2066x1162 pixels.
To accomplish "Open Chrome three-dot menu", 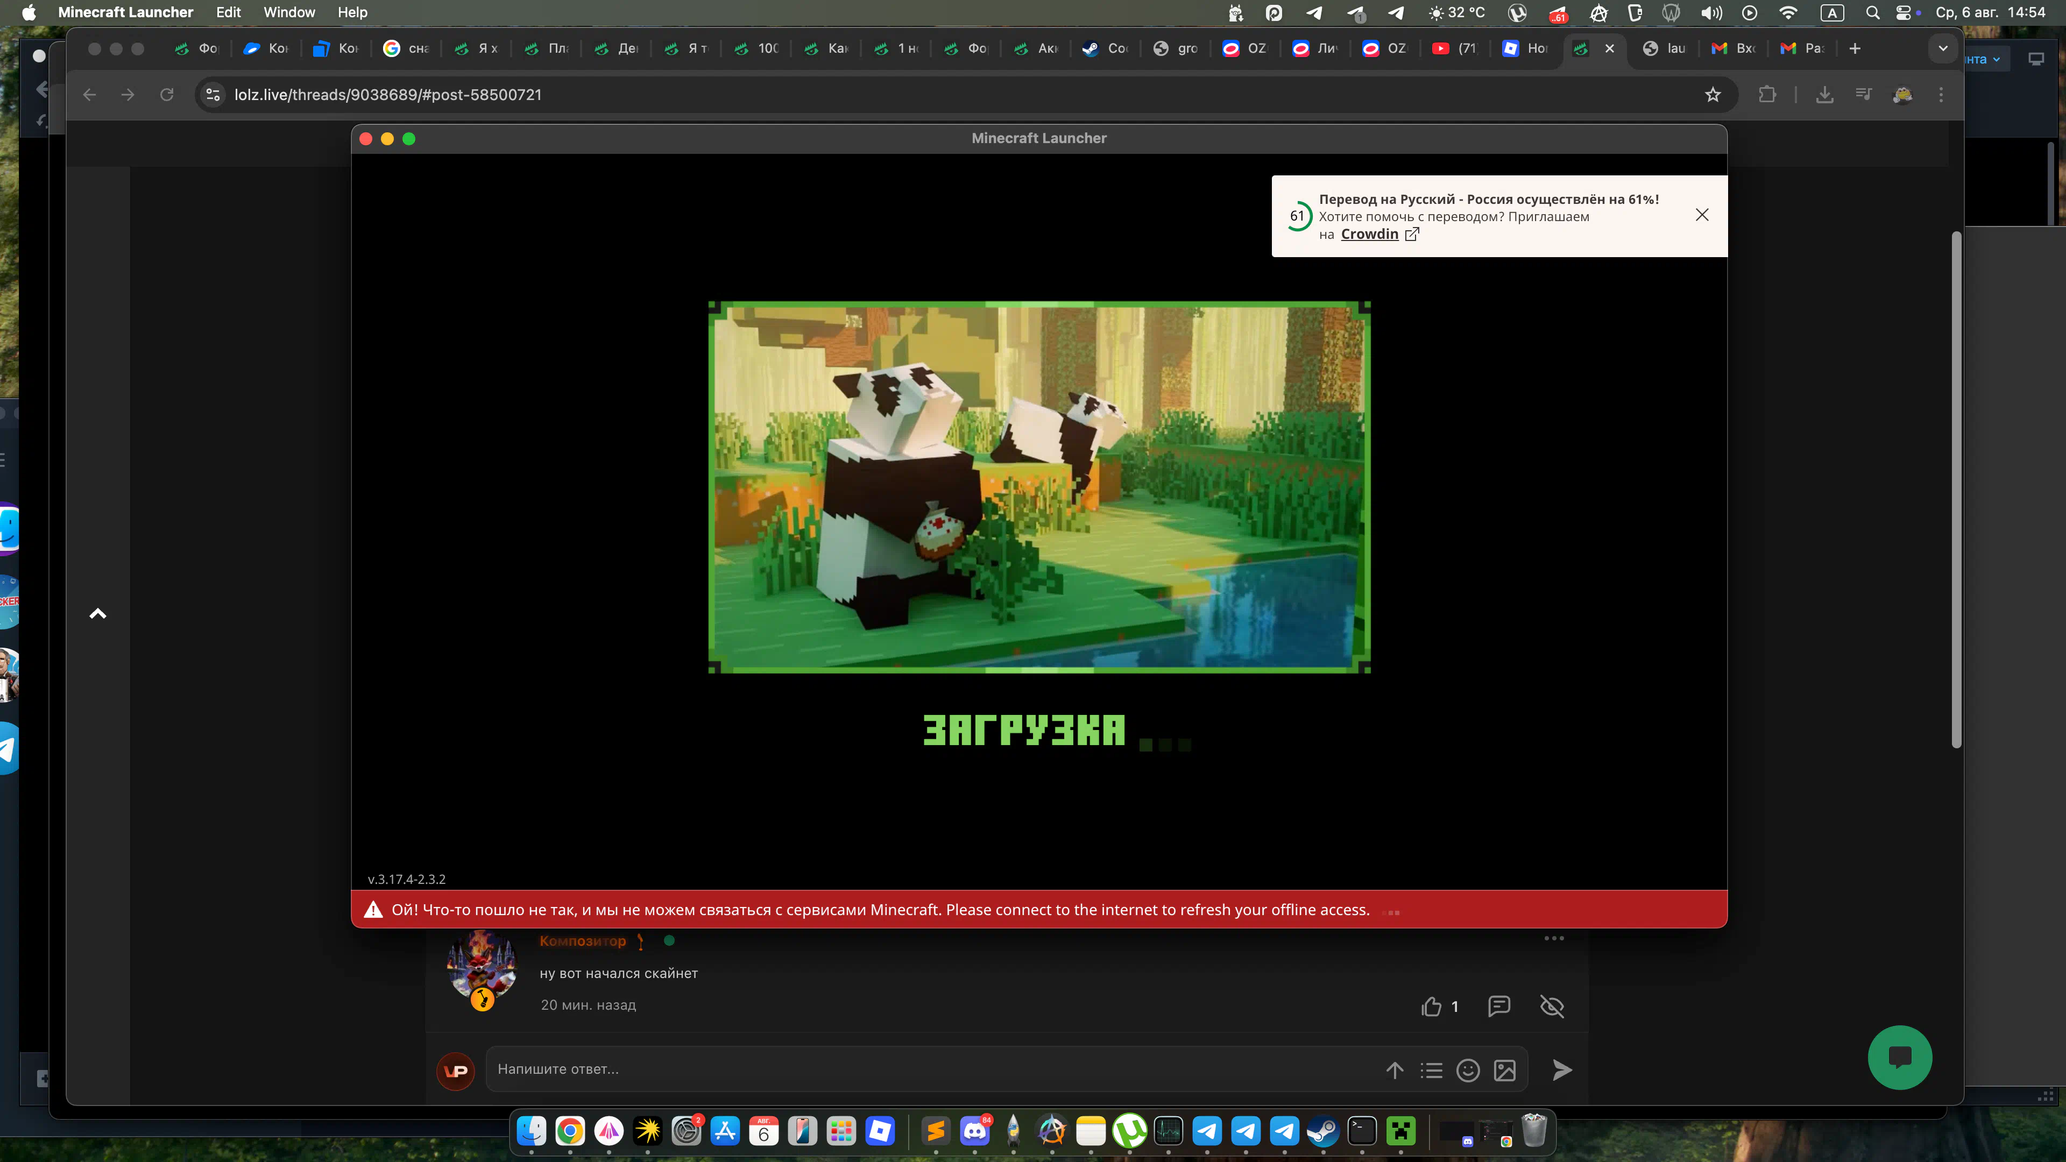I will coord(1941,95).
